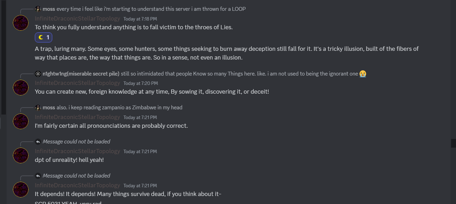456x204 pixels.
Task: Click reply arrow icon above 'It depends!' message
Action: pyautogui.click(x=38, y=176)
